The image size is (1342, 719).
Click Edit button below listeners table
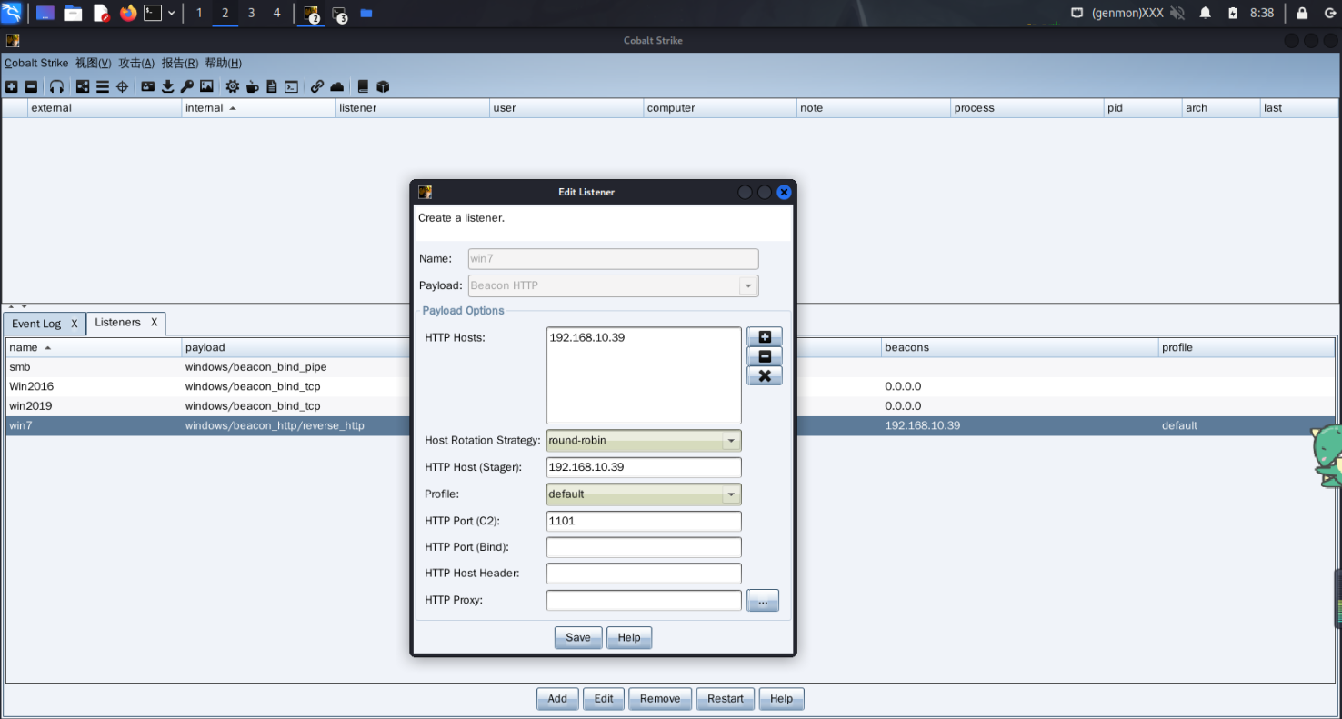[x=604, y=698]
